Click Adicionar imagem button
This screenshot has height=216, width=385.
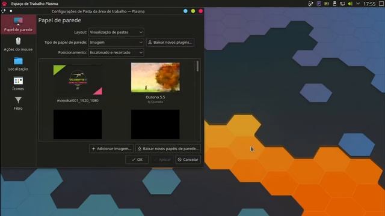111,149
